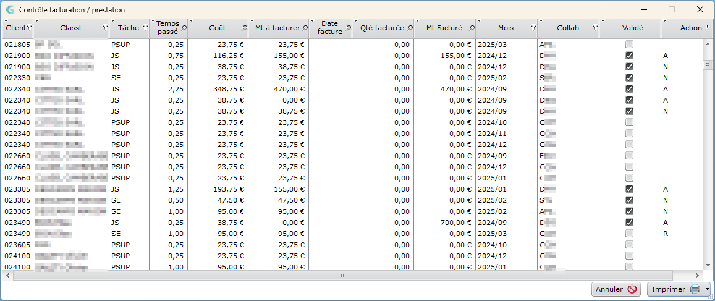The image size is (715, 301).
Task: Open the Validé header menu triangle
Action: [x=603, y=21]
